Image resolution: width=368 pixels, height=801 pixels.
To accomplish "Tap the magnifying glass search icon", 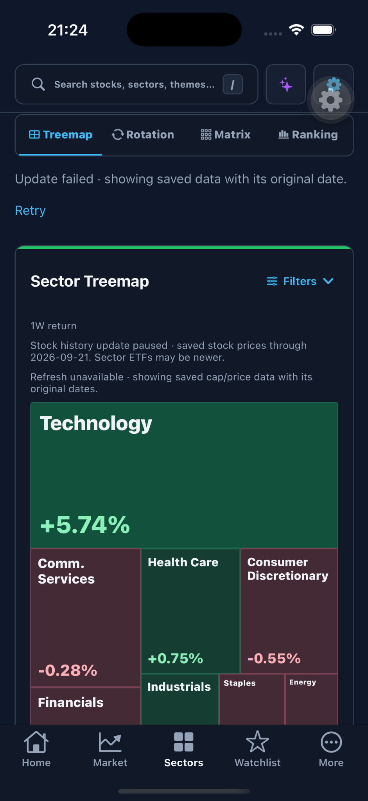I will (38, 84).
